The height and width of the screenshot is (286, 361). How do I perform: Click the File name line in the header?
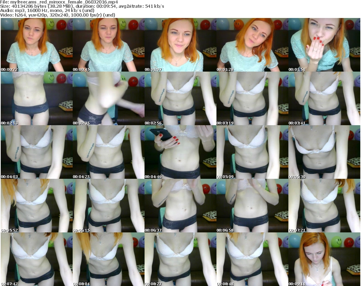59,2
